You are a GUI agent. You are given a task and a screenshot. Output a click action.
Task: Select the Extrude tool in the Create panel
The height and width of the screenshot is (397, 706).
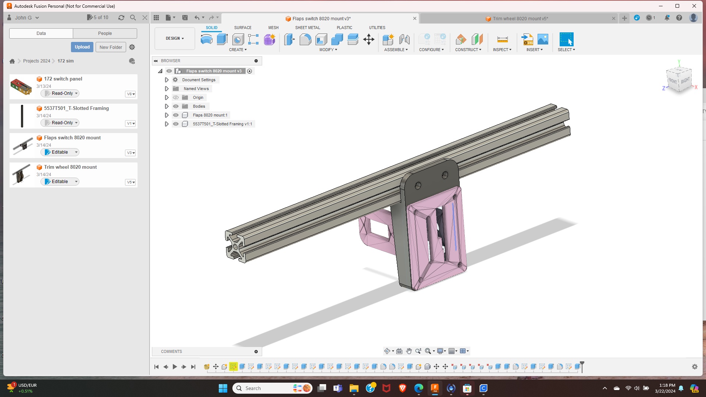point(222,39)
